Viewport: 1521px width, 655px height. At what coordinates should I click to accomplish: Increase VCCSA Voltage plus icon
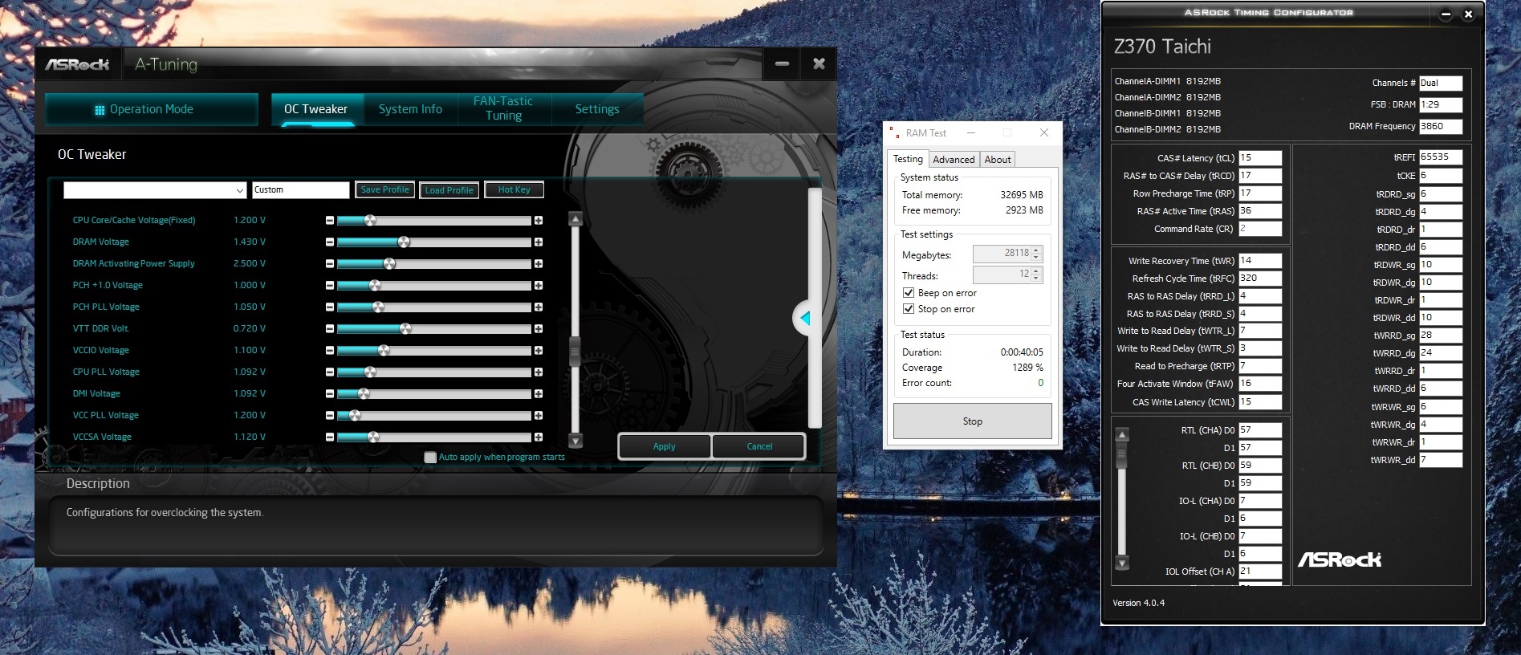(539, 437)
